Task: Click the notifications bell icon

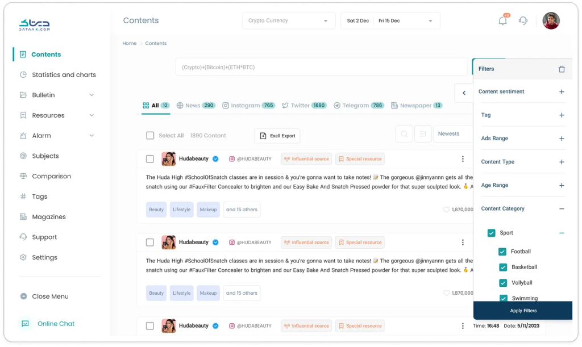Action: click(502, 21)
